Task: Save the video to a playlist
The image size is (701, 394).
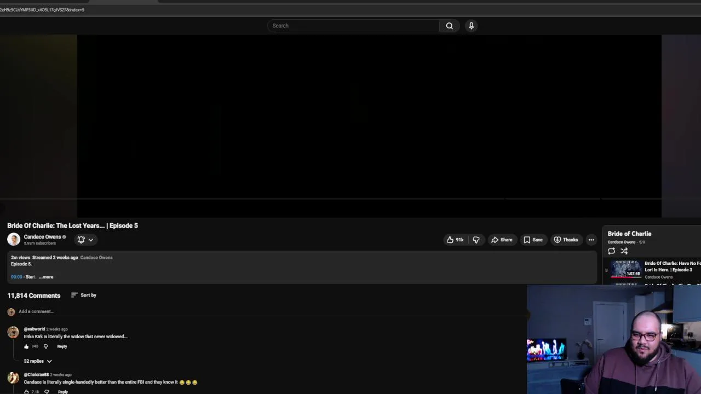Action: [533, 240]
